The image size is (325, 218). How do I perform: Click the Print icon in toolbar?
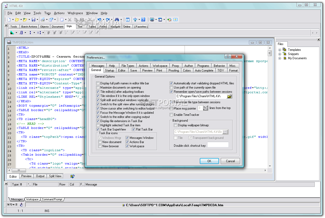tap(43, 20)
